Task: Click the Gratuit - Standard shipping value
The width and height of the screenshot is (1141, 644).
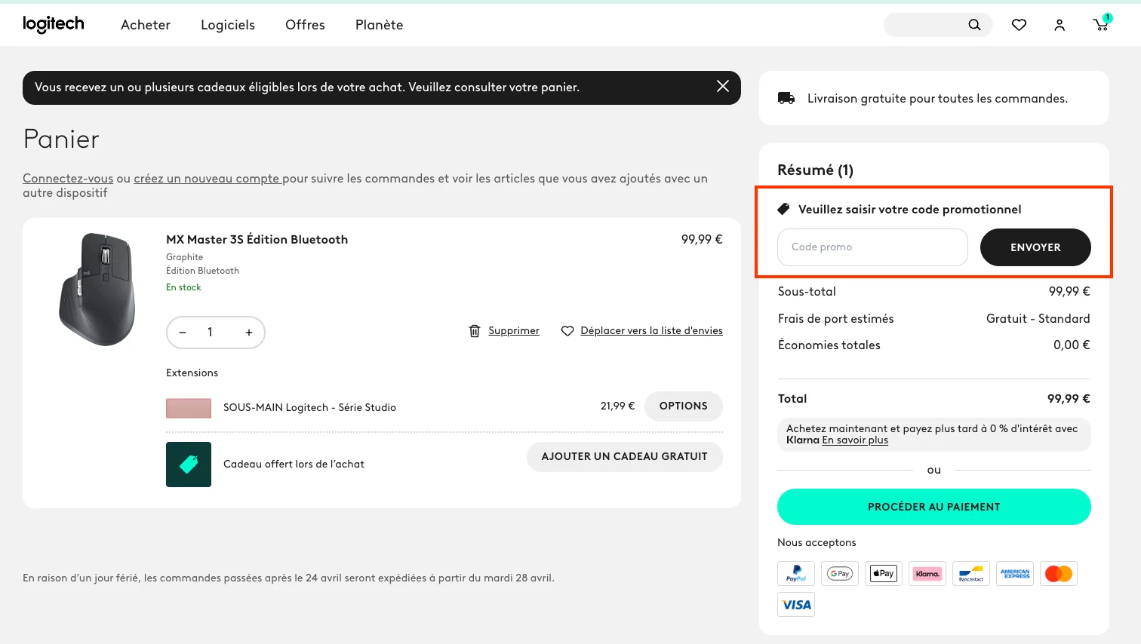Action: [1038, 319]
